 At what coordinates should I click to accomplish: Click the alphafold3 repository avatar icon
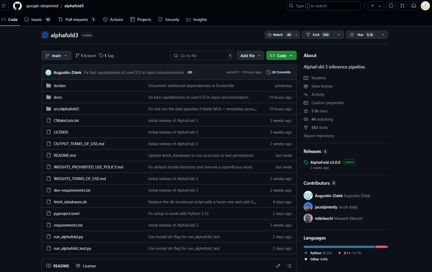point(45,35)
